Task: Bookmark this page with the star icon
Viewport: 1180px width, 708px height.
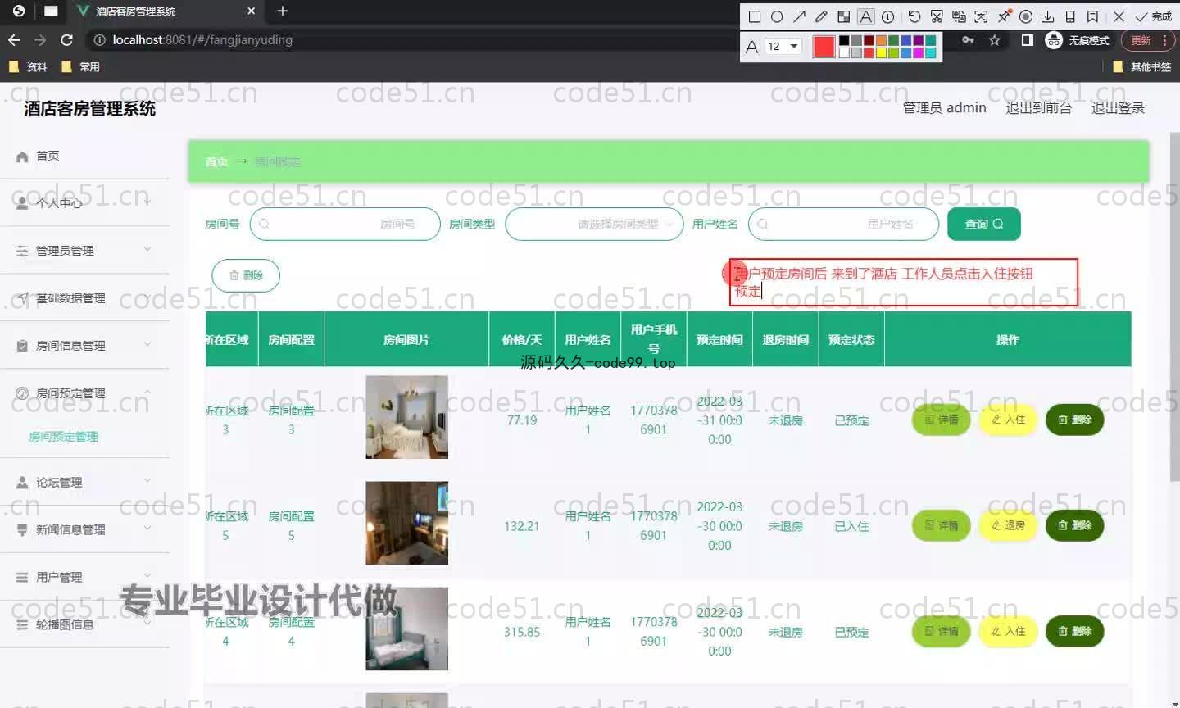Action: (x=994, y=40)
